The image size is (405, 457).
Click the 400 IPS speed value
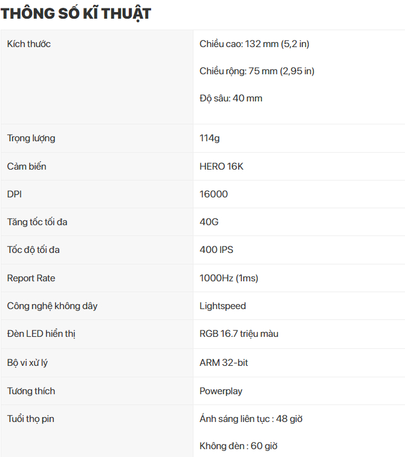tap(216, 250)
